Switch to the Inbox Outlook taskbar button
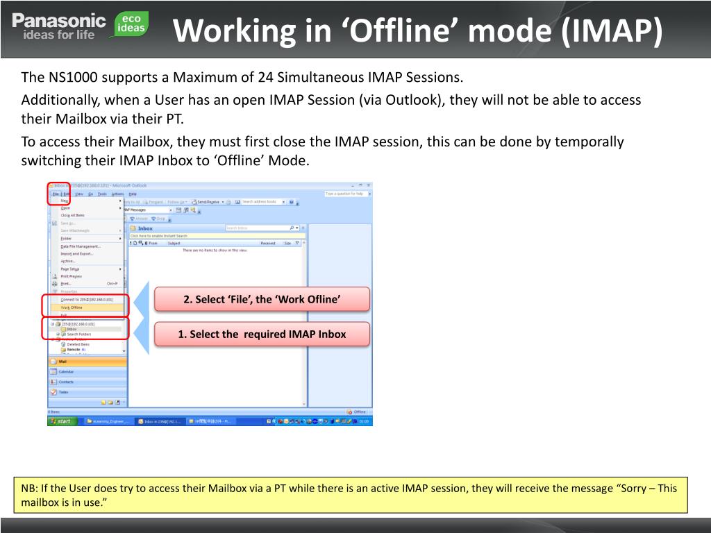Screen dimensions: 711x533 click(x=160, y=421)
